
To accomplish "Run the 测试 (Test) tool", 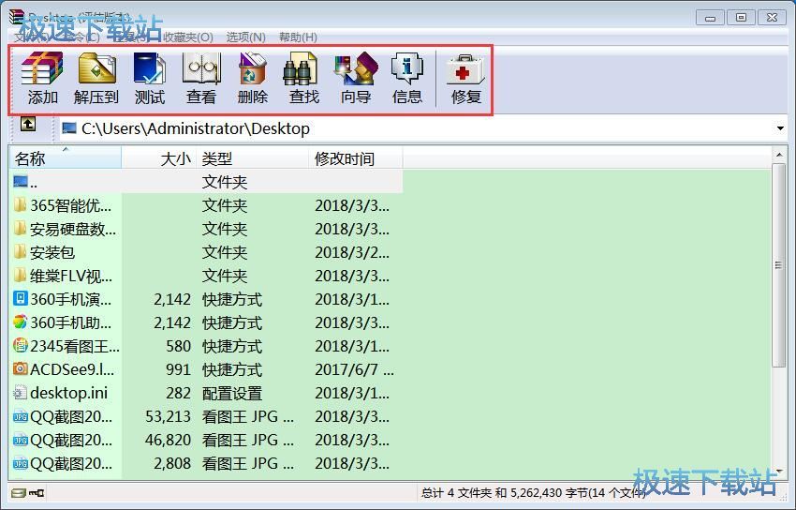I will (150, 78).
